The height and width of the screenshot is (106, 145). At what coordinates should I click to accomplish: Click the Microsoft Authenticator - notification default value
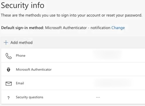click(x=78, y=28)
